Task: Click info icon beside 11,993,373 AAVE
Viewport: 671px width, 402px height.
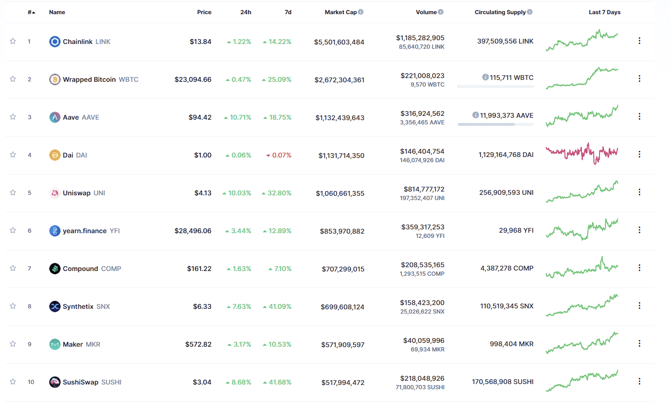Action: pos(475,115)
